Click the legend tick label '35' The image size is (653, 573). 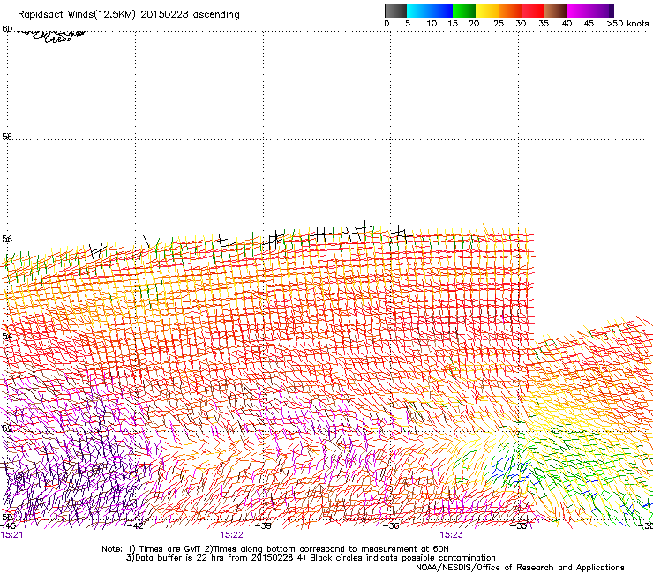pyautogui.click(x=544, y=24)
